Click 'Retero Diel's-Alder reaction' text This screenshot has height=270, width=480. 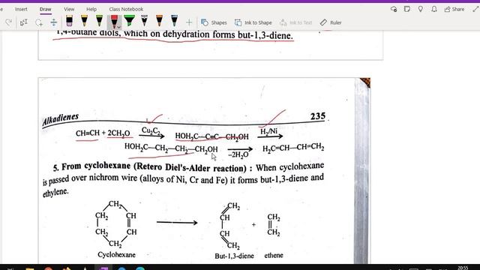191,167
